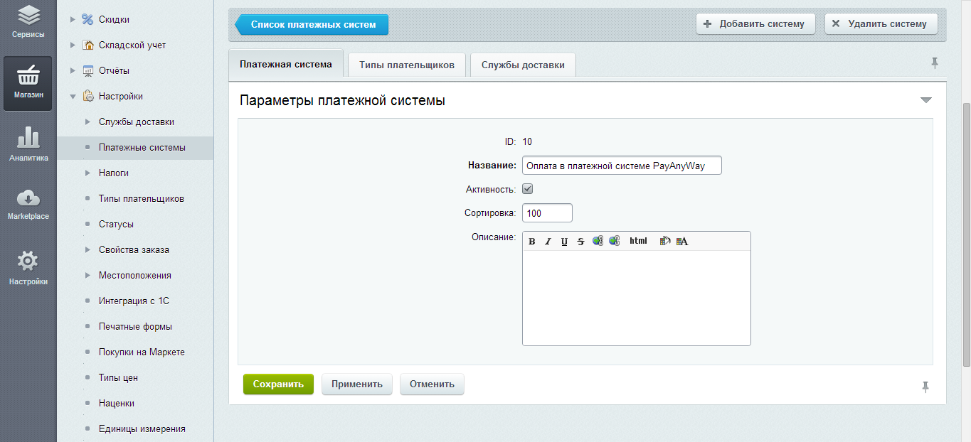Select the Отчёты tree label
Image resolution: width=971 pixels, height=442 pixels.
[x=114, y=70]
